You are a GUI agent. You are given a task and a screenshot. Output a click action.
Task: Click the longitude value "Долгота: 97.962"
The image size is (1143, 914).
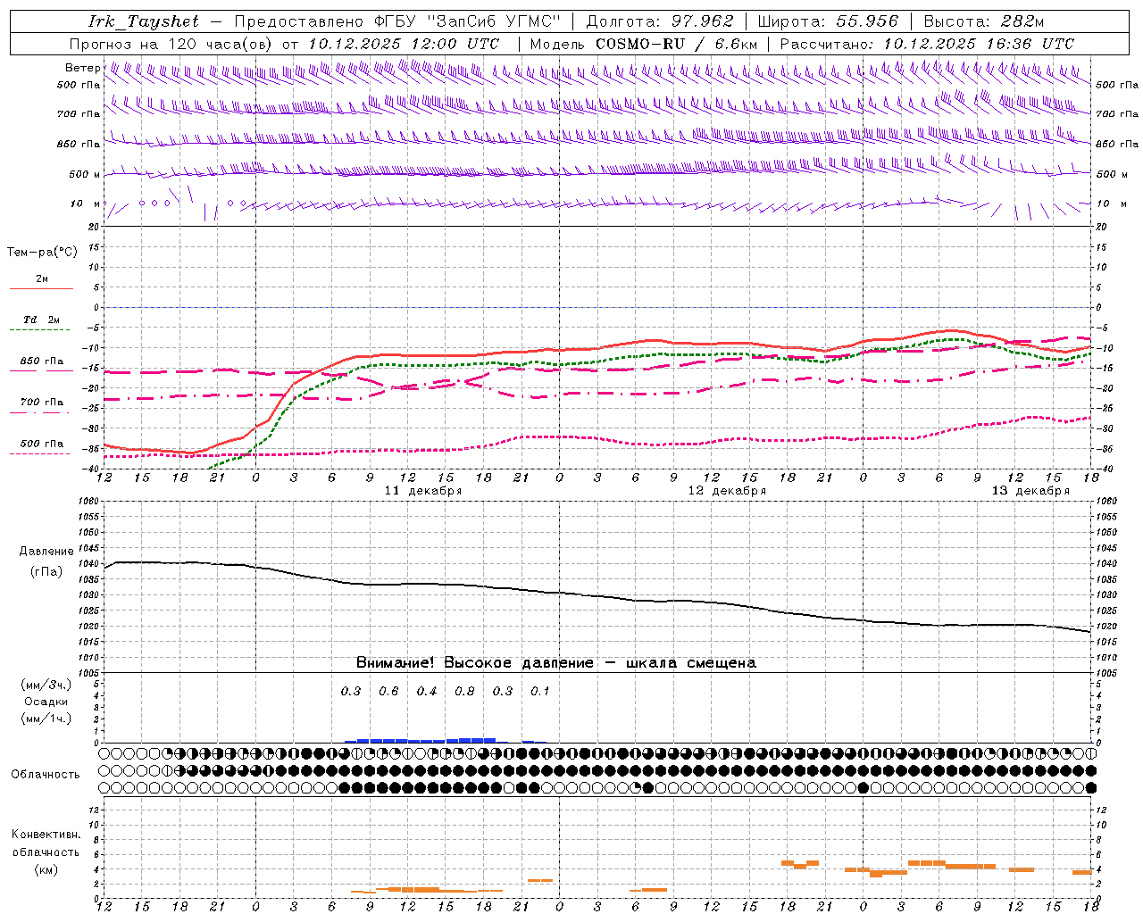(659, 21)
